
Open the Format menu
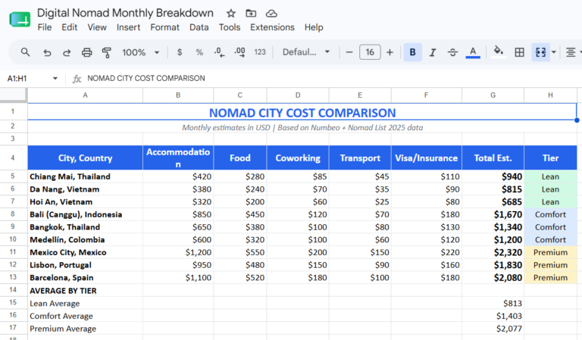[x=164, y=27]
